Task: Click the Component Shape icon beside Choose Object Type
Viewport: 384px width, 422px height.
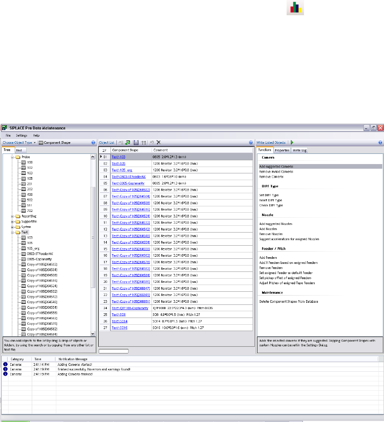Action: [41, 142]
